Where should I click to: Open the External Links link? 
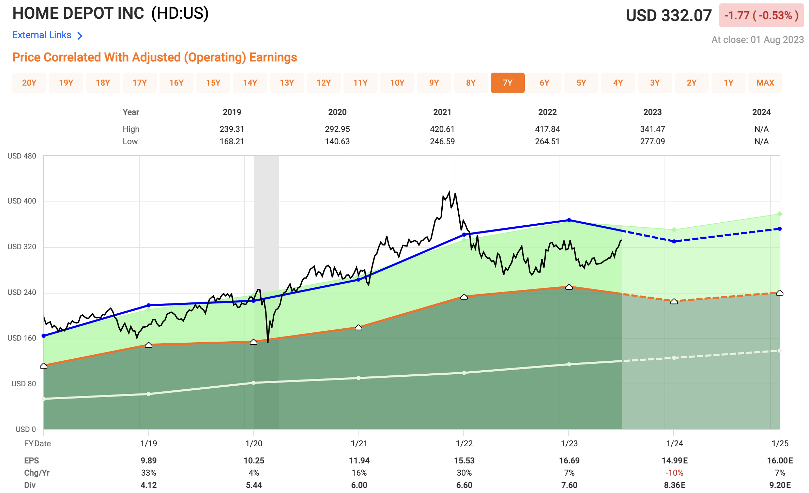pyautogui.click(x=42, y=35)
